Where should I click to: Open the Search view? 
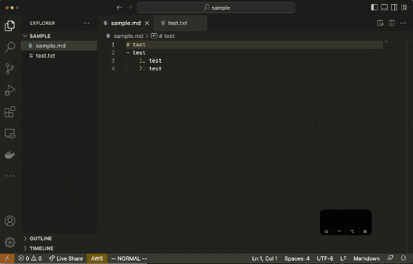[10, 47]
